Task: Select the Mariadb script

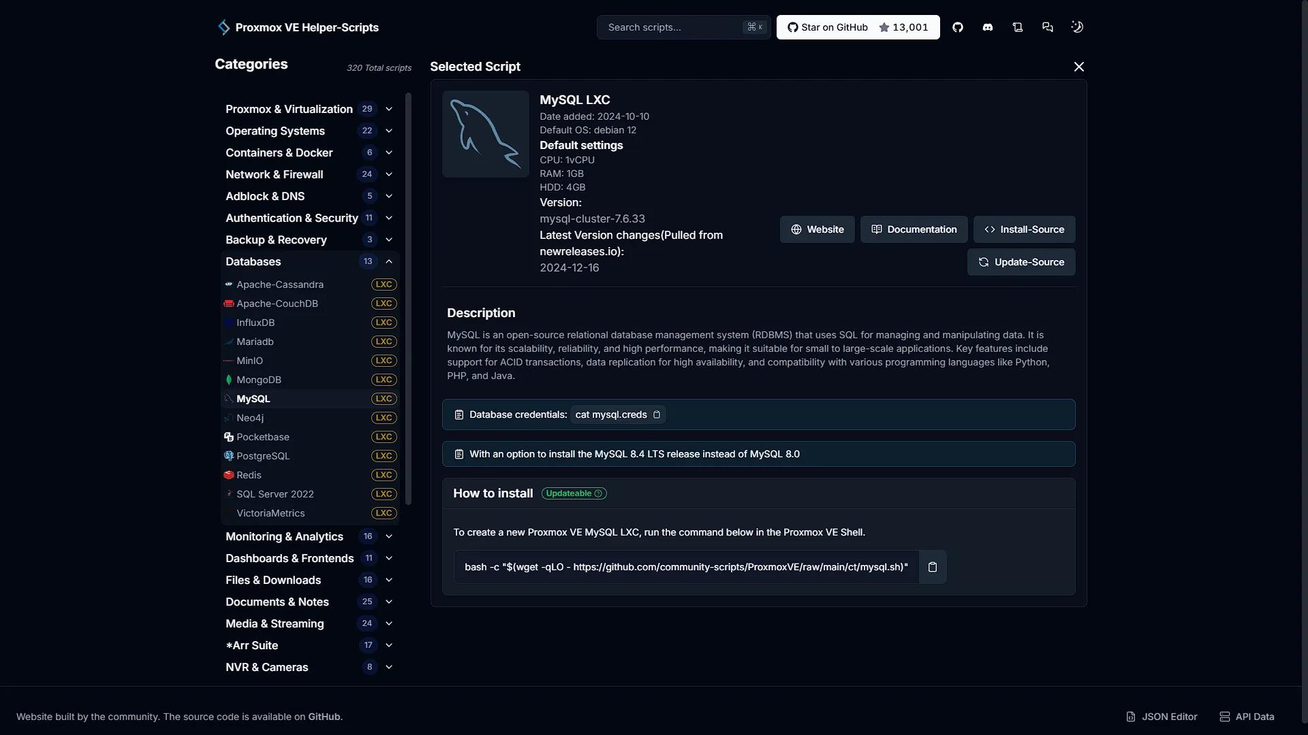Action: [310, 342]
